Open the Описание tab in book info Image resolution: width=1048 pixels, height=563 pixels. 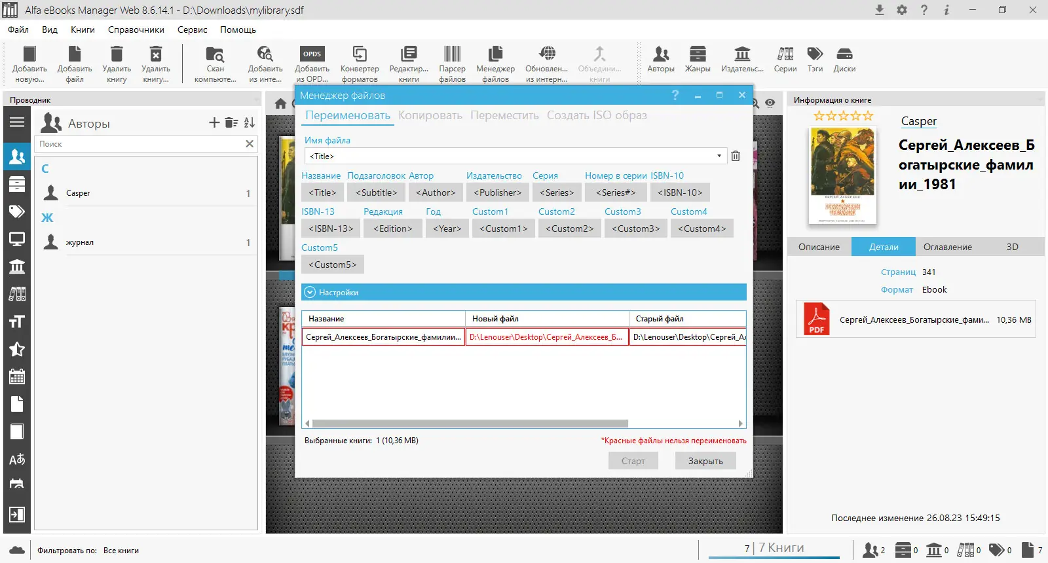819,247
